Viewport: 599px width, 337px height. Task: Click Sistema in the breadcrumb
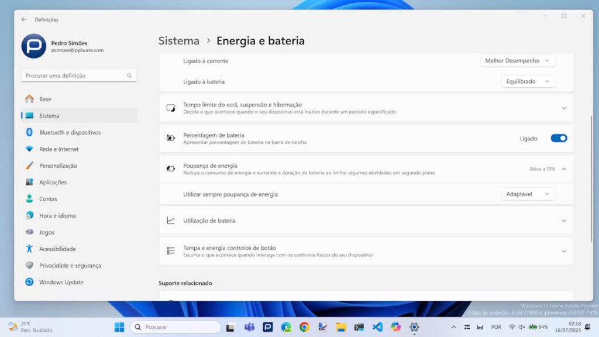click(179, 41)
